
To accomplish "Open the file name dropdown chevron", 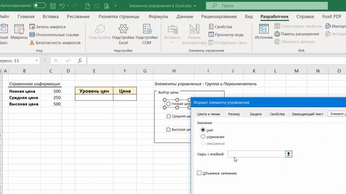I will [195, 6].
